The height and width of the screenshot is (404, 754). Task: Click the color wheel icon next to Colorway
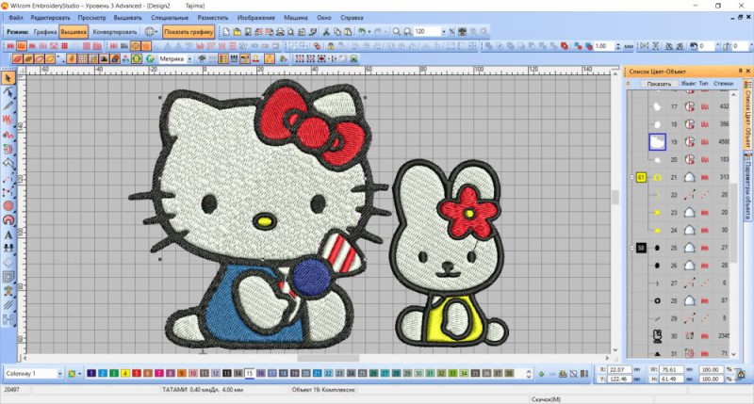click(73, 373)
